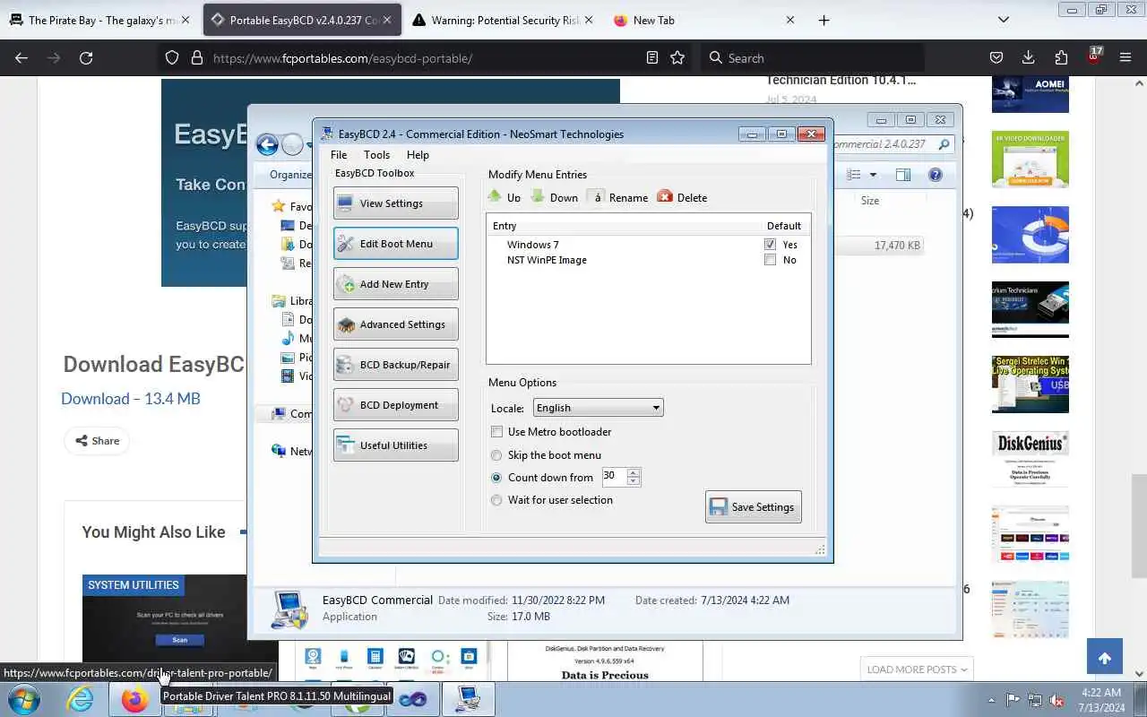
Task: Switch to New Tab tab
Action: 704,20
